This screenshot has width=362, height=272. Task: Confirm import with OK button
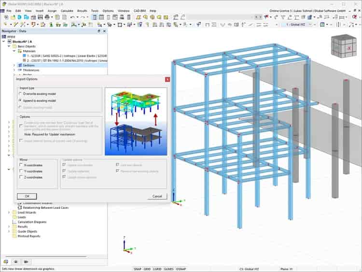pos(27,196)
